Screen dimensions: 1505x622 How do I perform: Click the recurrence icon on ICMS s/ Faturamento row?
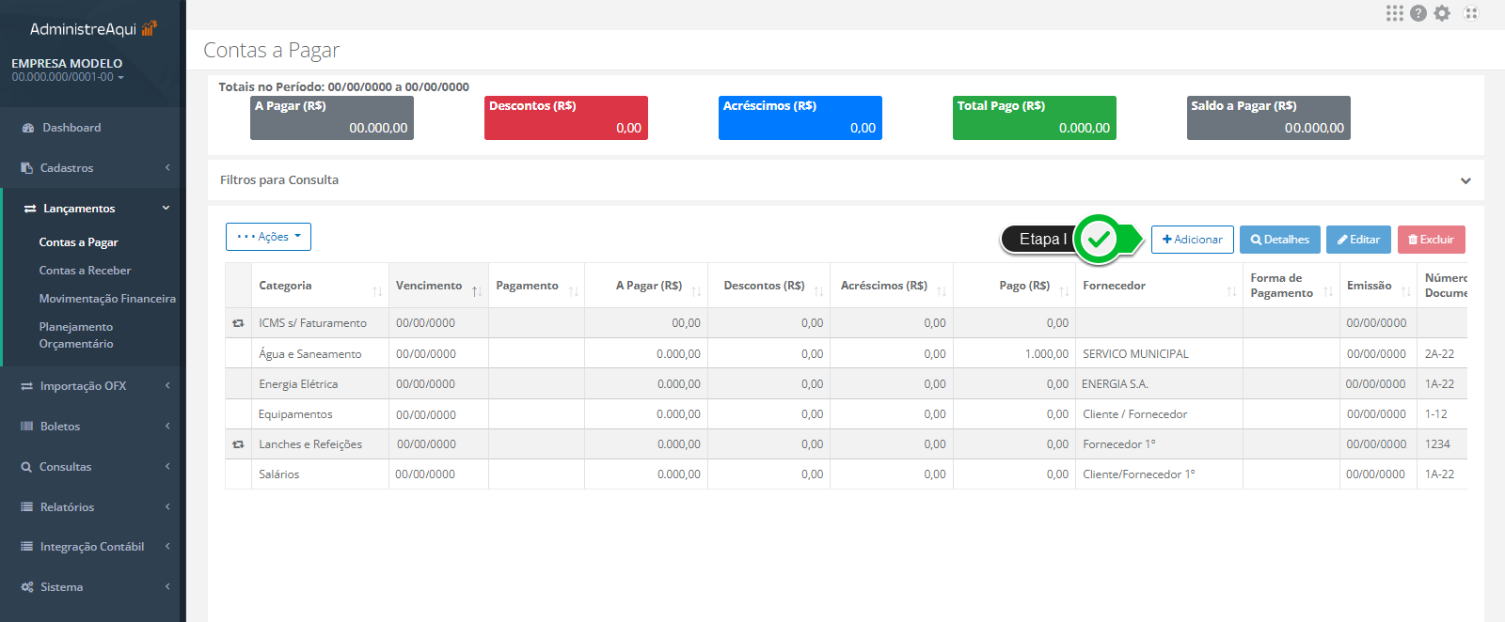[238, 323]
